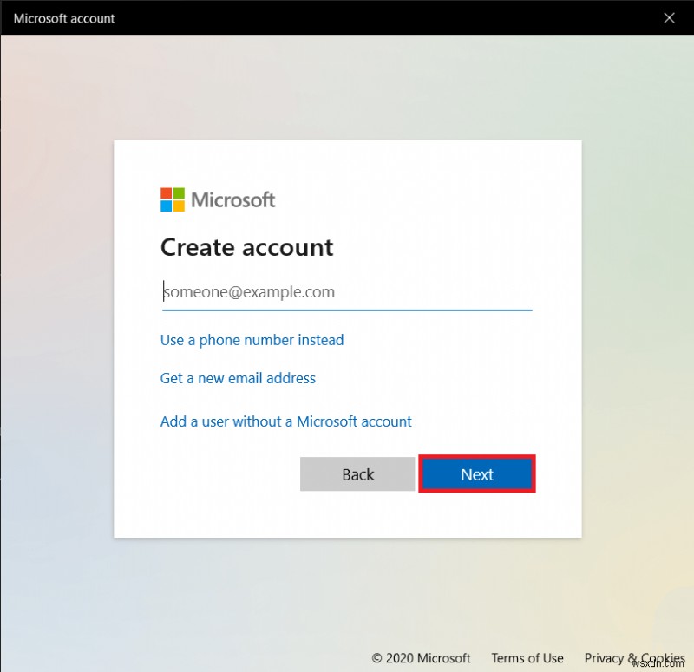Open "Use a phone number instead"

[252, 340]
